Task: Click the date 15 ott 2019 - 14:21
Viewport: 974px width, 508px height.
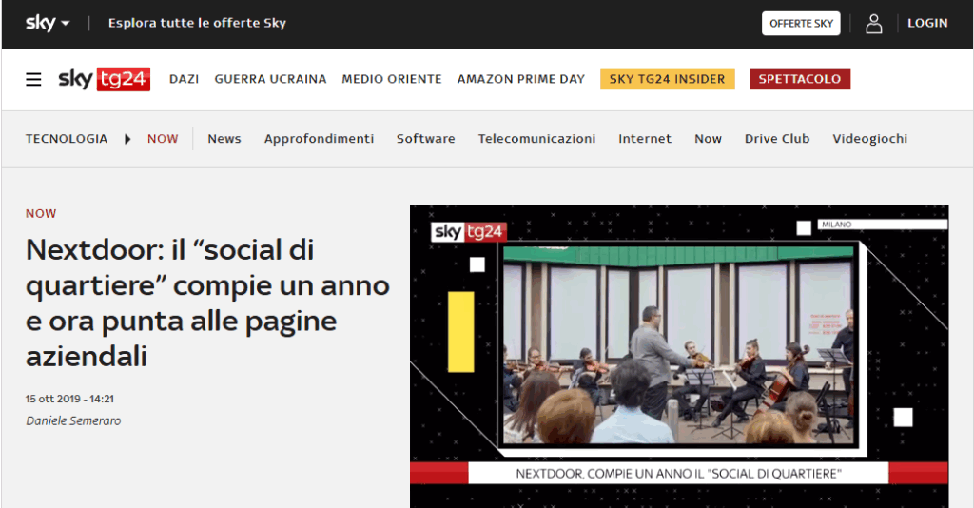Action: [69, 399]
